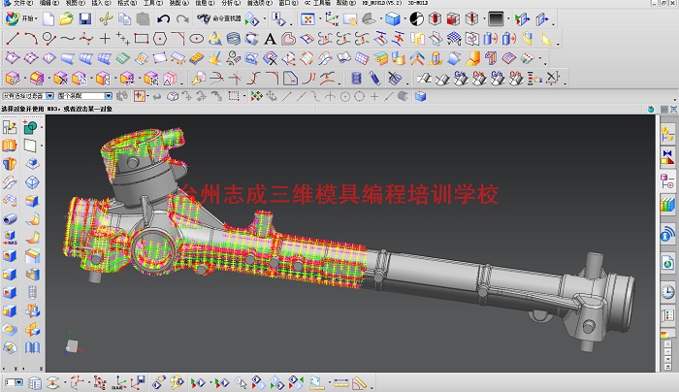Expand toolbar options arrow after curve toolbar
The image size is (679, 392).
[558, 43]
